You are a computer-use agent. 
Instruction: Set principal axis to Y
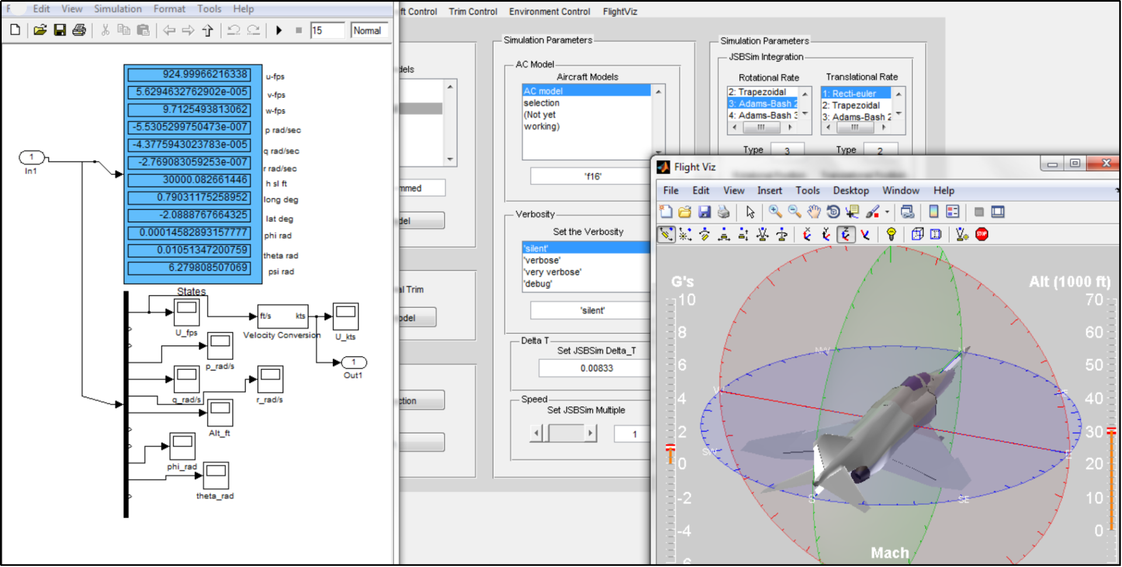[826, 234]
